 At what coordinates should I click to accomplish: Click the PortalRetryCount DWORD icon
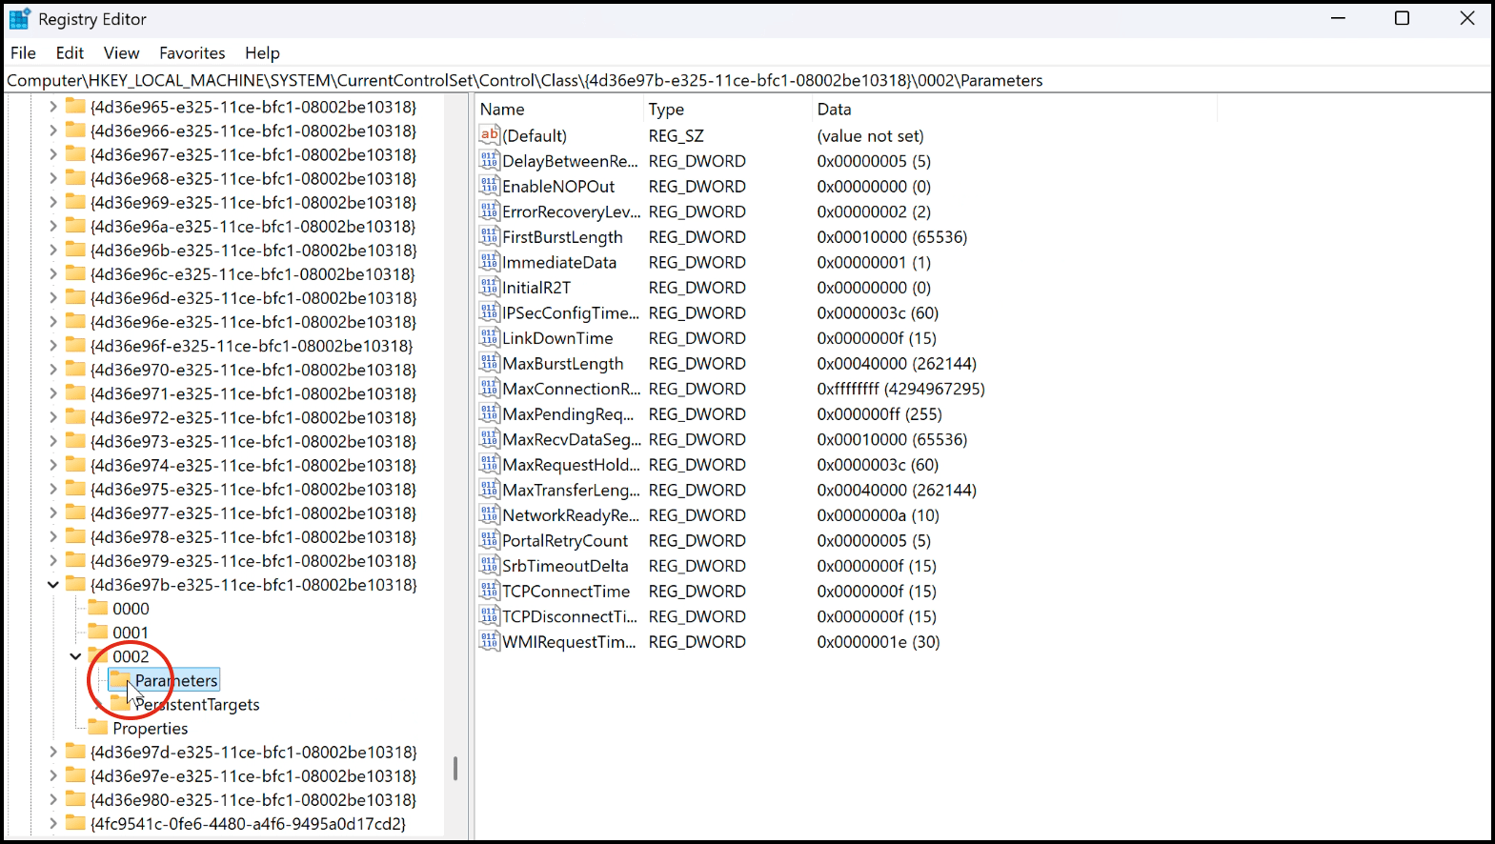tap(490, 540)
